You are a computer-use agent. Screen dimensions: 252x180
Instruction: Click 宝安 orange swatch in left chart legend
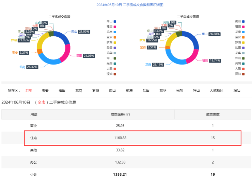(115, 37)
